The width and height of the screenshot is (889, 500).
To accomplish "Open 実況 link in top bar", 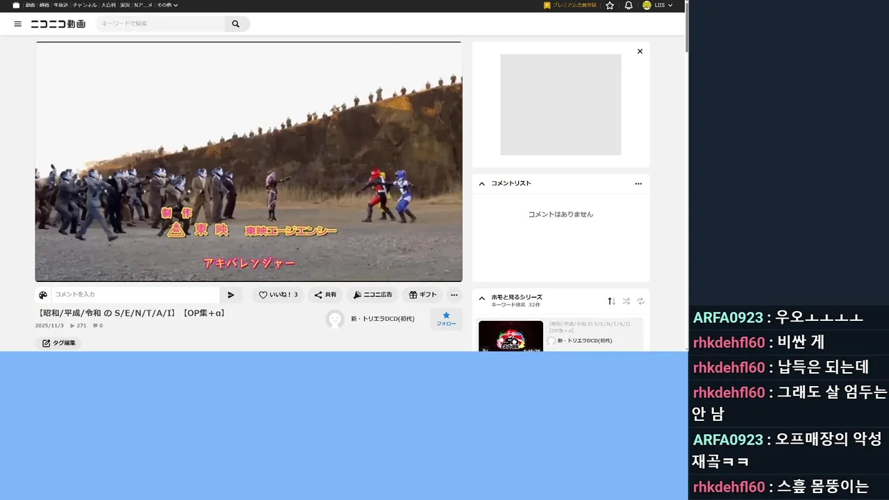I will (125, 5).
